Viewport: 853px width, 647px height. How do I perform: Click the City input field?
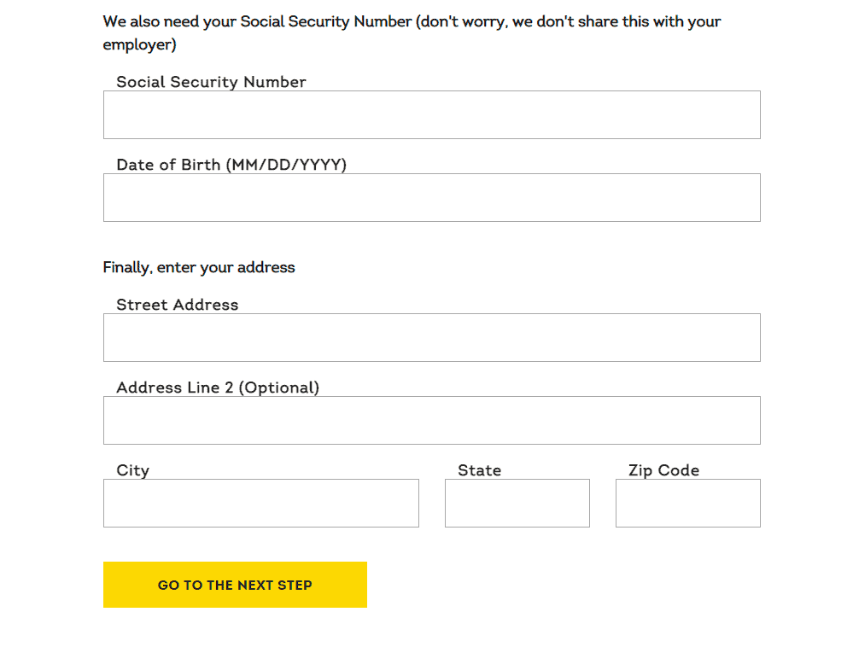(260, 503)
